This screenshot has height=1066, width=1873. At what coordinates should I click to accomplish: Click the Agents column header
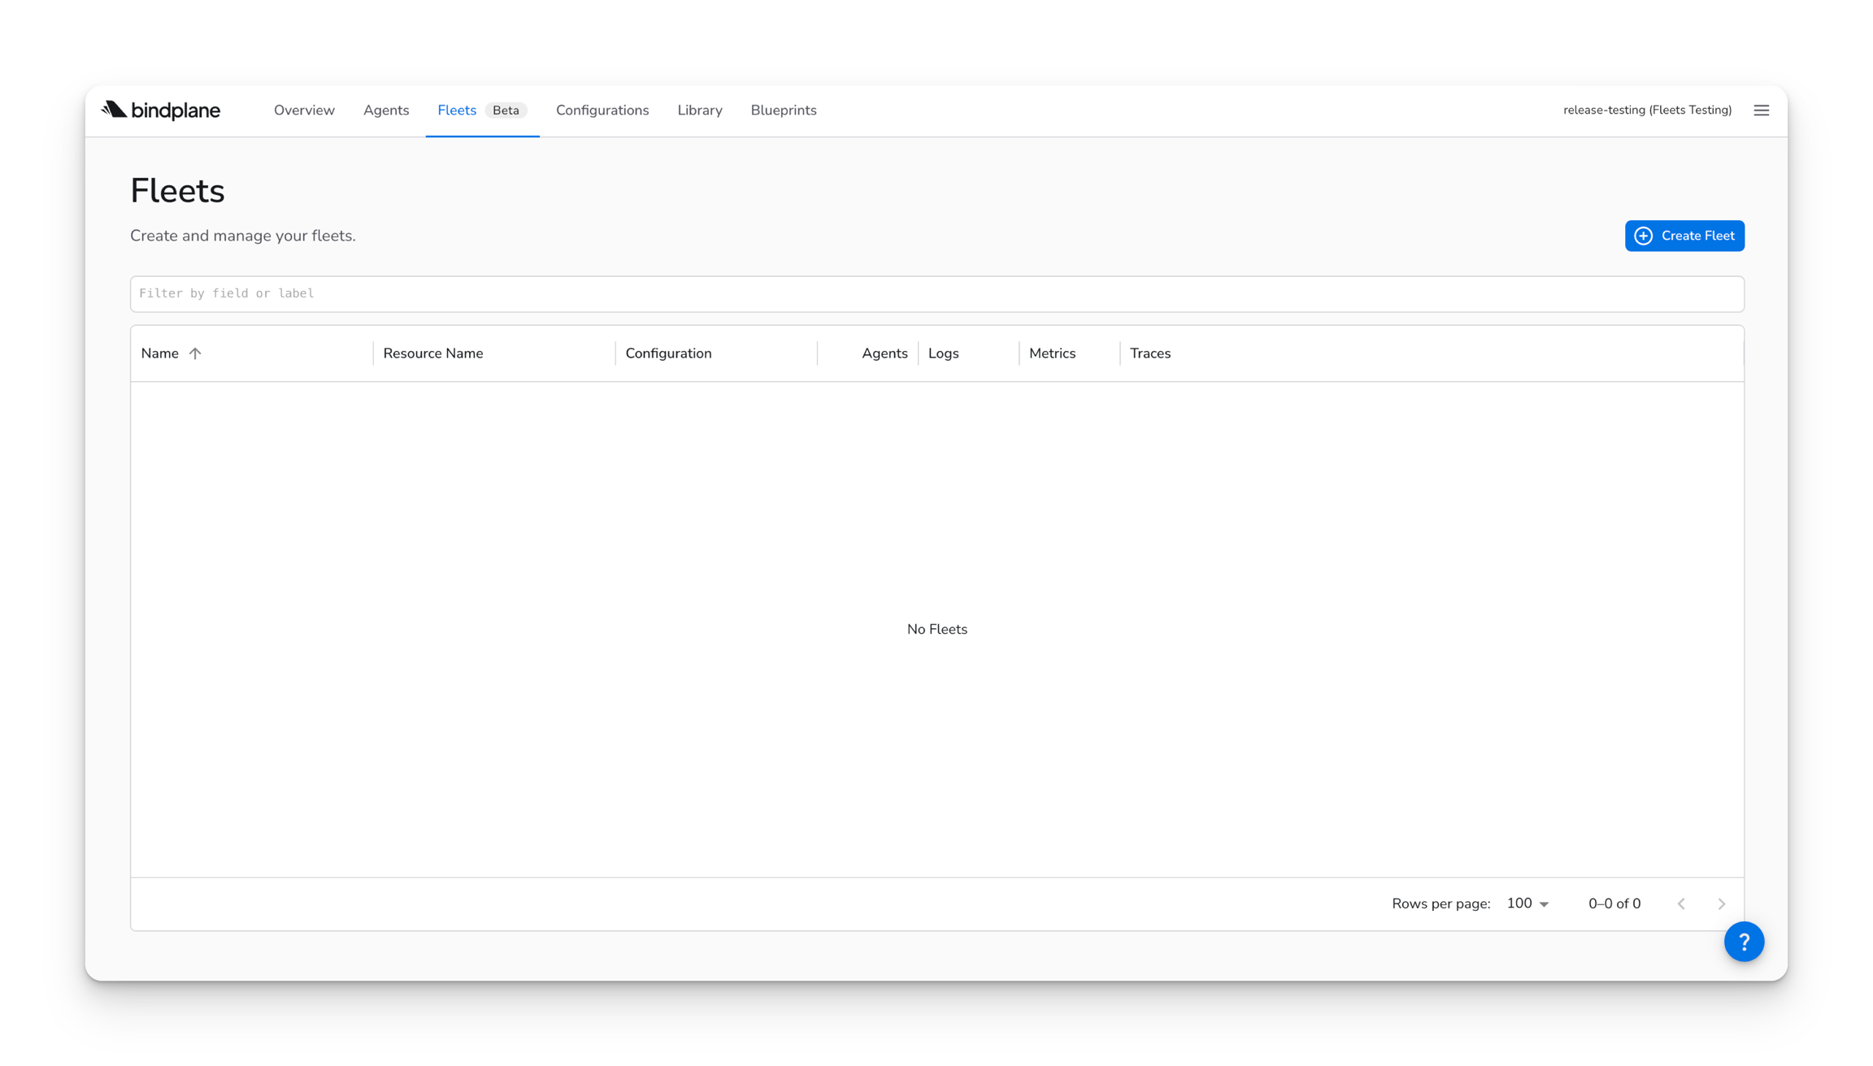[884, 353]
